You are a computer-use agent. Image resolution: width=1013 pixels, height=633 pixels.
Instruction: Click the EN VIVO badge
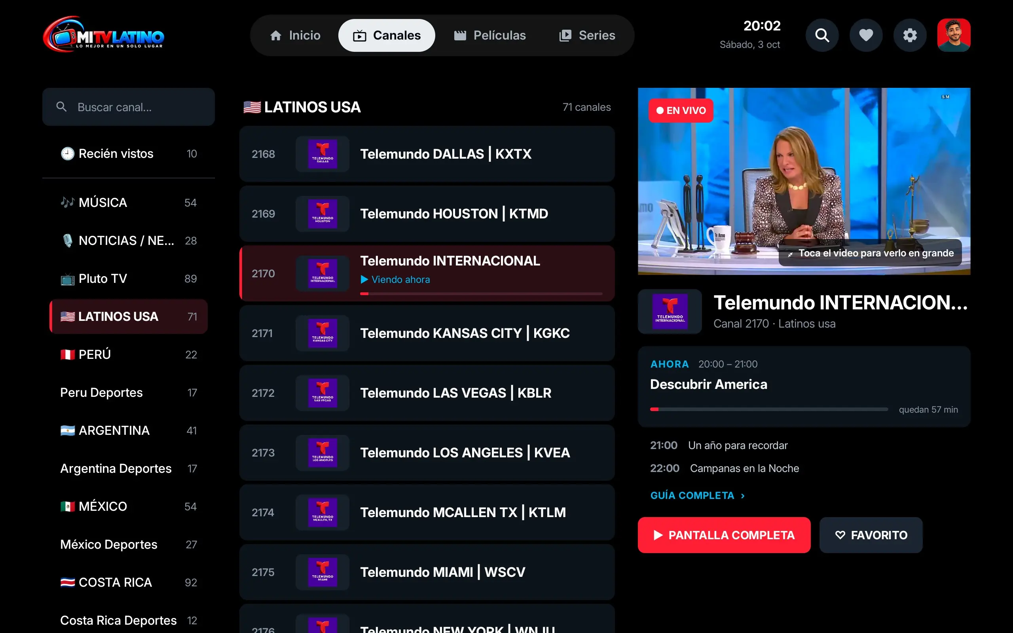681,110
